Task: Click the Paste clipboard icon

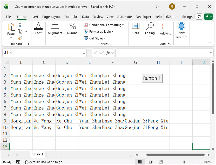Action: pos(11,27)
